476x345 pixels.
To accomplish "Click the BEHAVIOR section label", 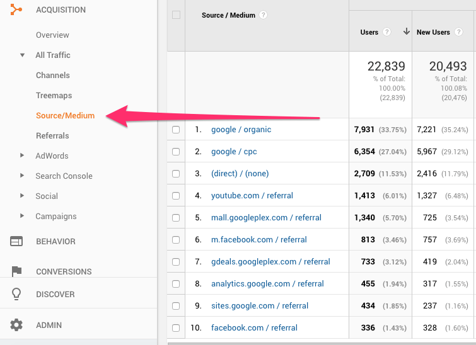I will point(55,241).
